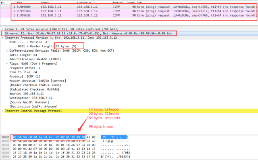Click the seq=3/768 info text of packet 3
Screen dimensions: 258x160
pos(200,15)
